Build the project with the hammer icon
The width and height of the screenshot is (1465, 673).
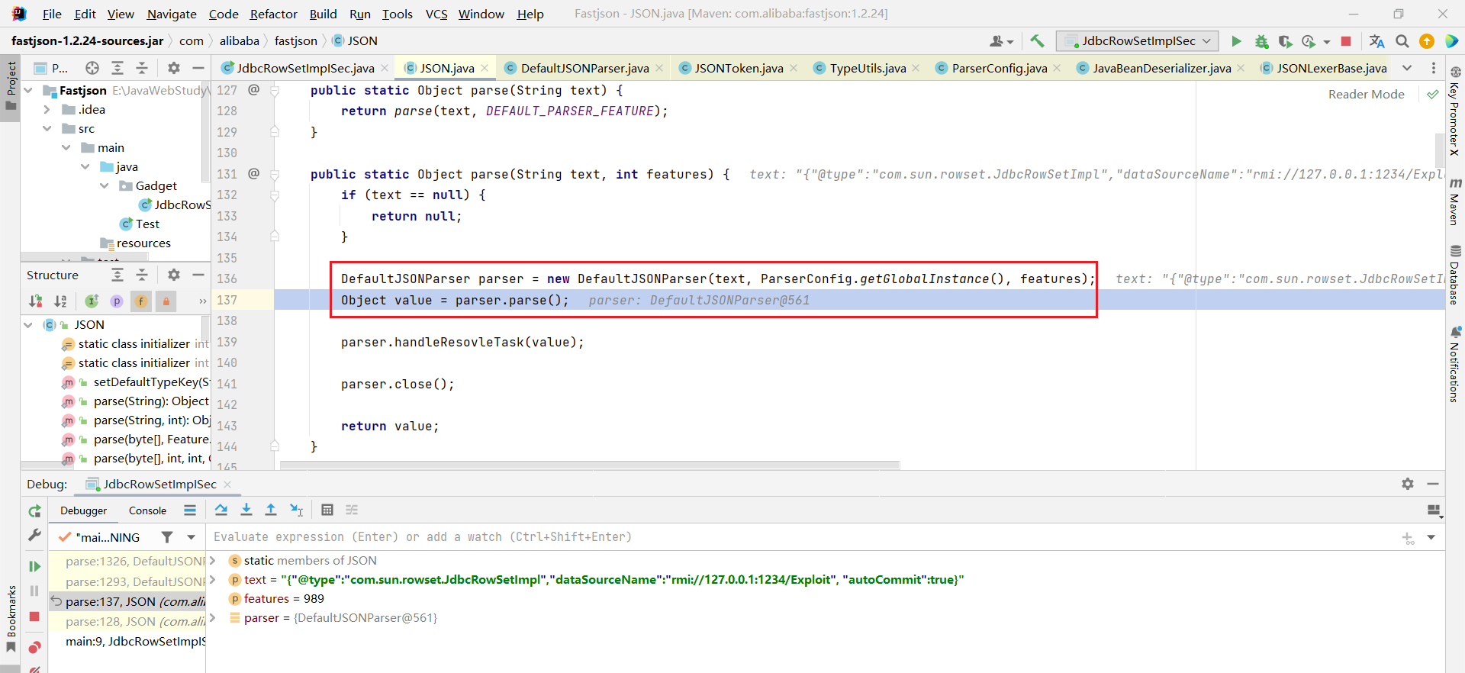[x=1037, y=41]
